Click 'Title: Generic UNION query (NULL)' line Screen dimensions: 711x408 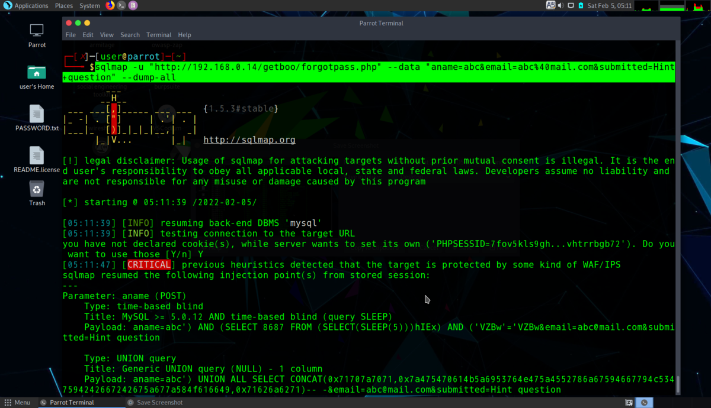pyautogui.click(x=203, y=368)
